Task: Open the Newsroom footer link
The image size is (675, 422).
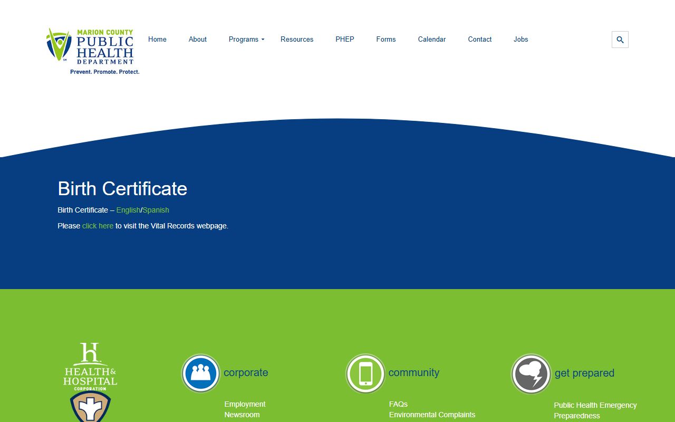Action: coord(242,415)
